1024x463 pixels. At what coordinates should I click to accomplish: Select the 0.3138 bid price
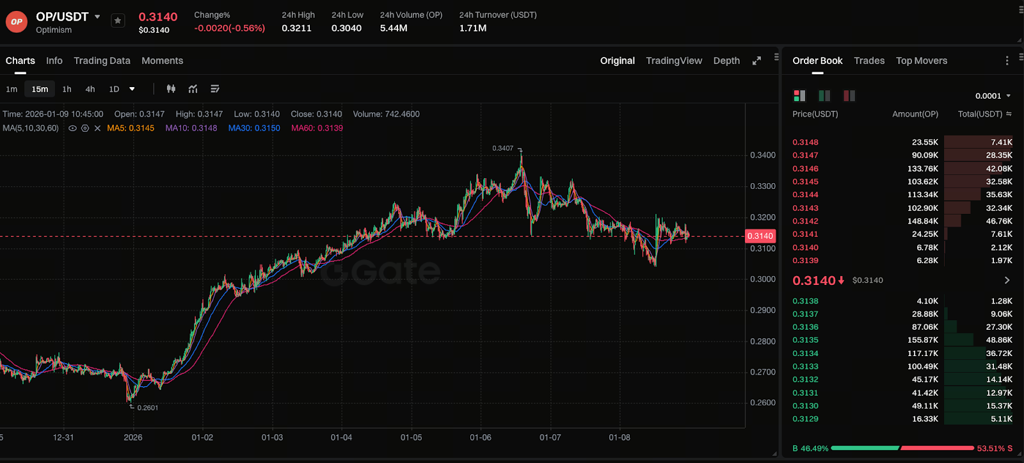805,301
